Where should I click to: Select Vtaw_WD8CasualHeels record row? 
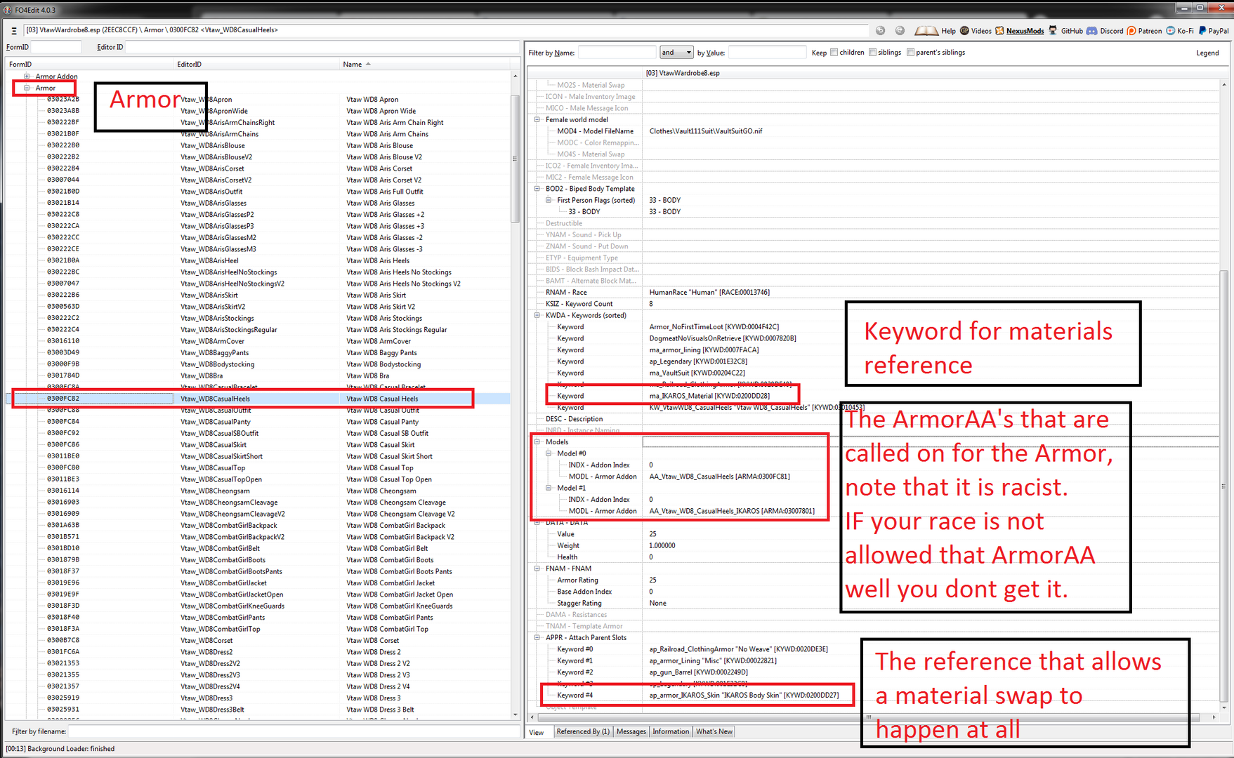point(258,399)
